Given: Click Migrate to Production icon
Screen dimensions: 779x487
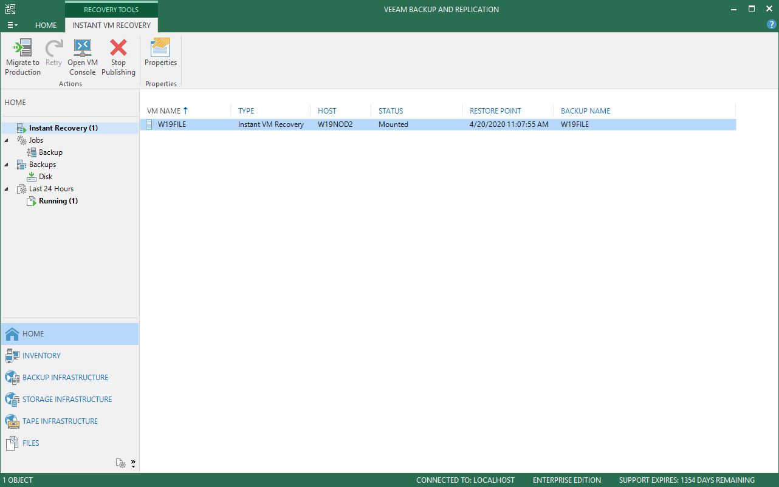Looking at the screenshot, I should pos(22,47).
